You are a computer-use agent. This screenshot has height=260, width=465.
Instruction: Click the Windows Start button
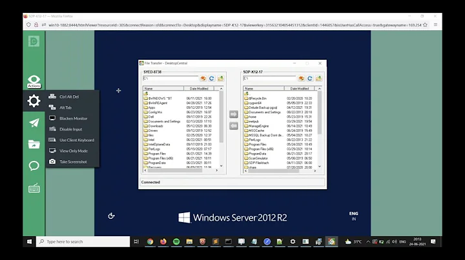(x=29, y=242)
